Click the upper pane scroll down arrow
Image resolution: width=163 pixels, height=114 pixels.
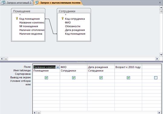click(161, 55)
